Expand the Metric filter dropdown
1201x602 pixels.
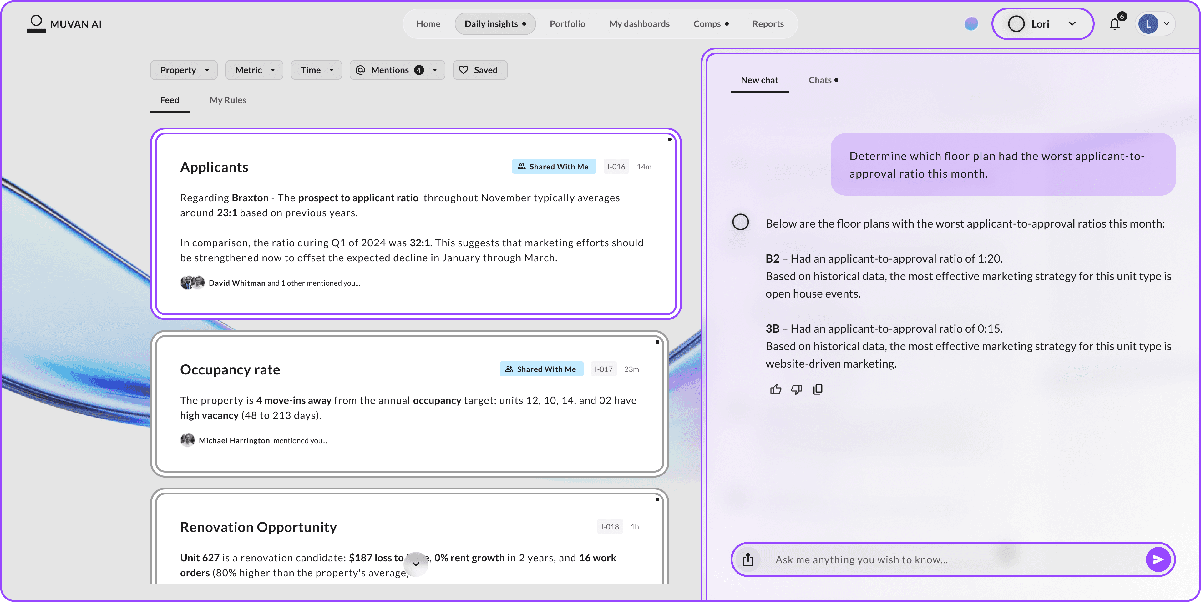(254, 70)
